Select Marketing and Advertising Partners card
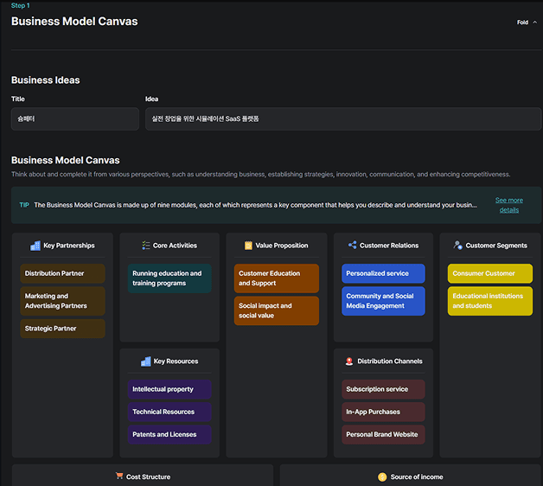Image resolution: width=543 pixels, height=486 pixels. point(62,301)
